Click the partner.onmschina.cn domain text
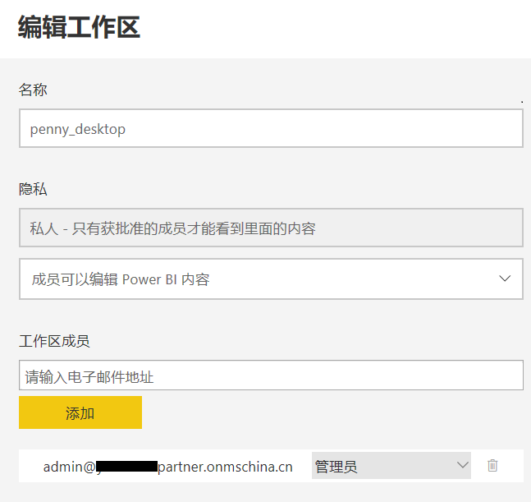Screen dimensions: 531x502 tap(225, 467)
